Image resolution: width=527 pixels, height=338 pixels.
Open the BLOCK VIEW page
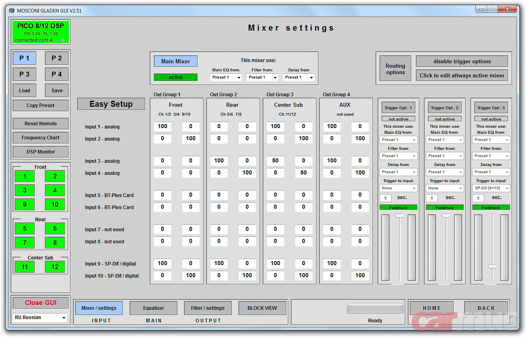(x=262, y=308)
